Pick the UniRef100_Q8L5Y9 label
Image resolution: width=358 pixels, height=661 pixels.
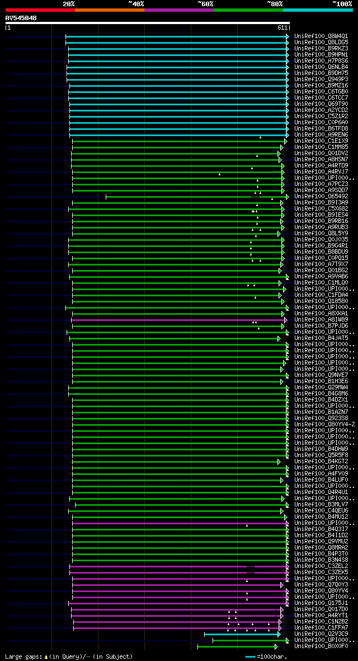(321, 233)
